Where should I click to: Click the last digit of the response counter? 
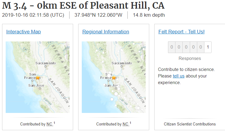coord(208,47)
